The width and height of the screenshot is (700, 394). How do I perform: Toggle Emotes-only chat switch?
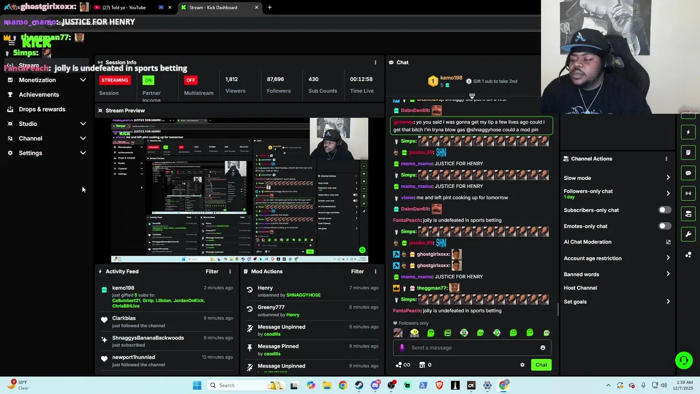[x=664, y=226]
